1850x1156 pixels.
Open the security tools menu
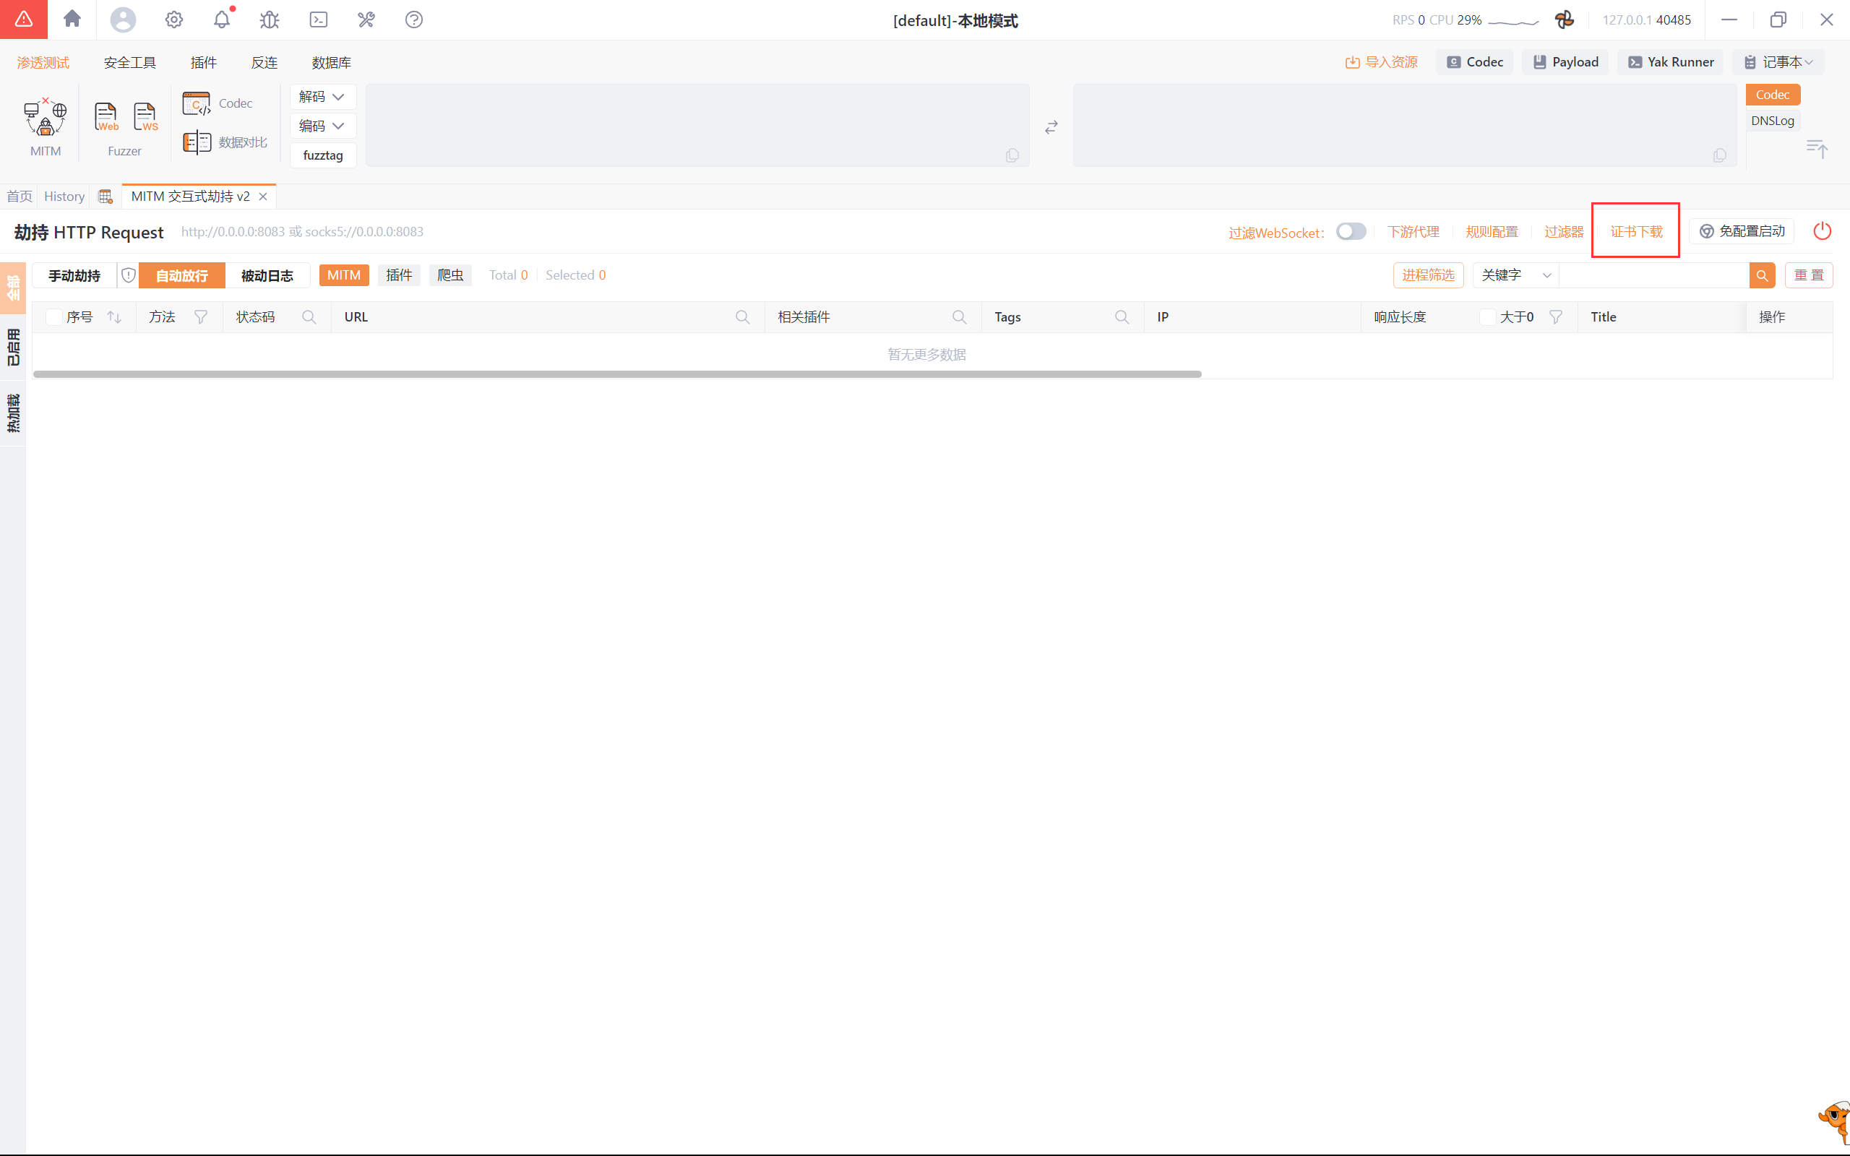[129, 63]
